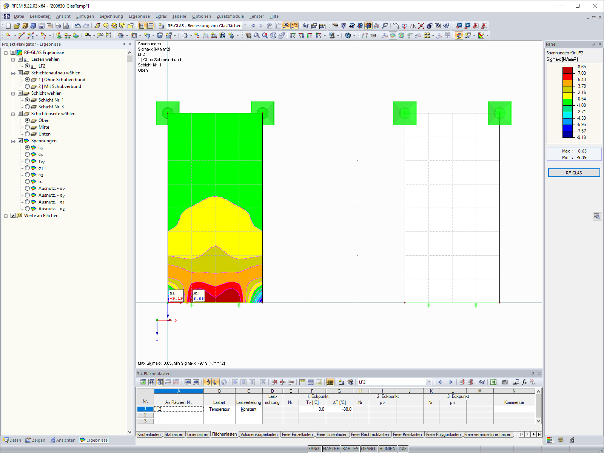Click the dark red legend color swatch
Viewport: 604px width, 453px height.
pos(568,70)
